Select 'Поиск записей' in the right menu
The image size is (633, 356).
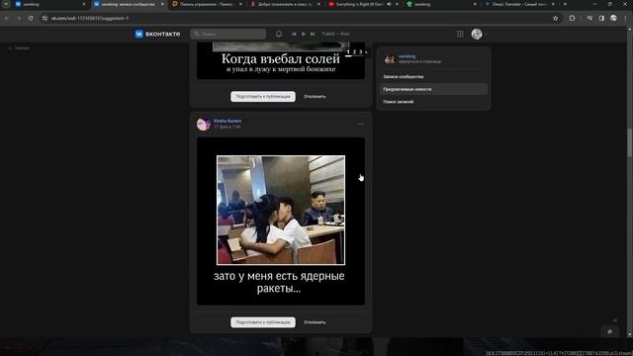click(433, 102)
